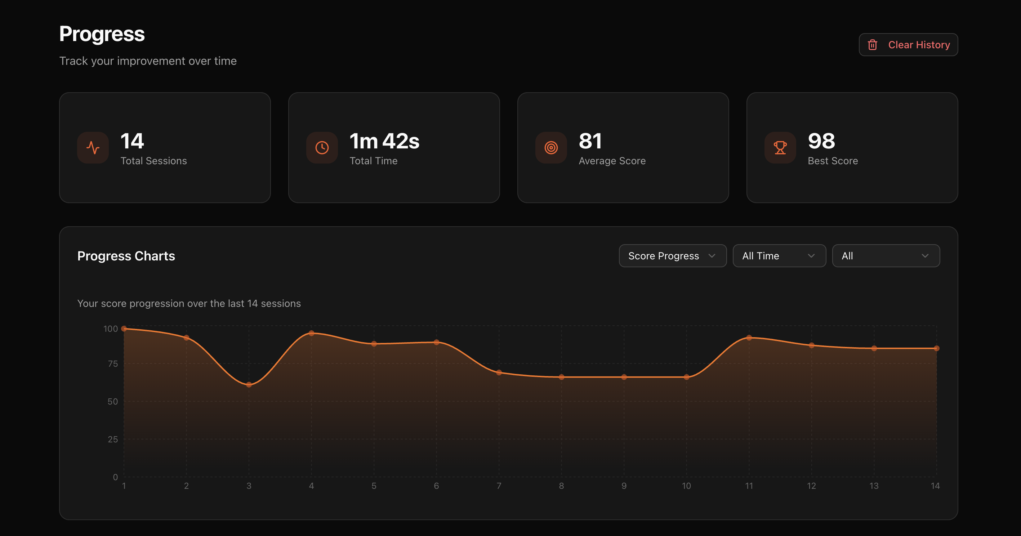Open the All Time range filter
This screenshot has height=536, width=1021.
(x=779, y=256)
